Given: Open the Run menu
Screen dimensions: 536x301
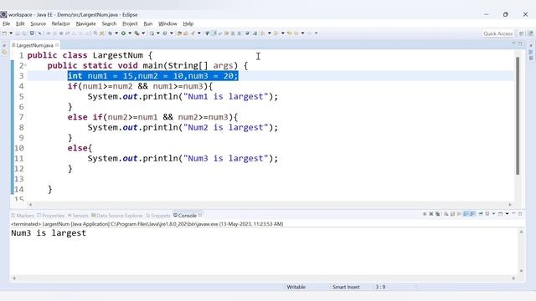Looking at the screenshot, I should pos(147,23).
